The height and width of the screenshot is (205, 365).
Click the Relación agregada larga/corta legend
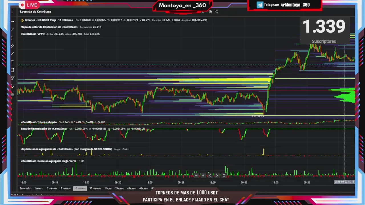point(48,161)
